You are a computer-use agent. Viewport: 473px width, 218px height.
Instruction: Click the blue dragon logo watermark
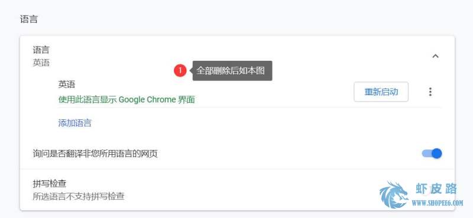(394, 195)
